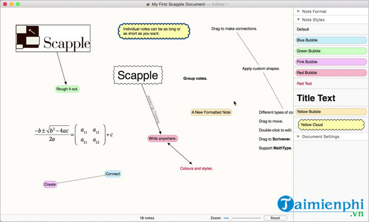Apply the Green Bubble style

tap(331, 51)
